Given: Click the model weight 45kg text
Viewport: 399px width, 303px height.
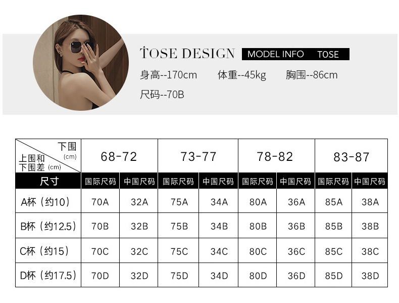Looking at the screenshot, I should (241, 75).
